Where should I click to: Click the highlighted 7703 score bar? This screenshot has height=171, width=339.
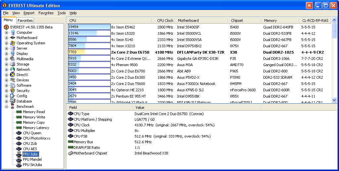tap(89, 52)
